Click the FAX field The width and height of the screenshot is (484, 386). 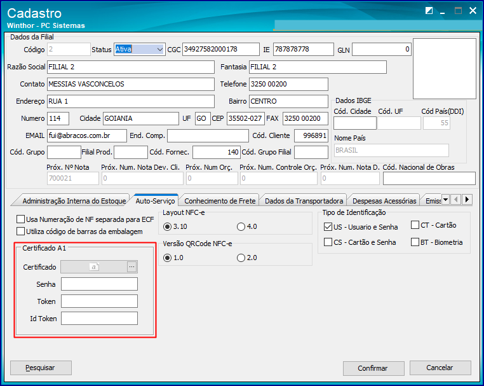(x=306, y=118)
